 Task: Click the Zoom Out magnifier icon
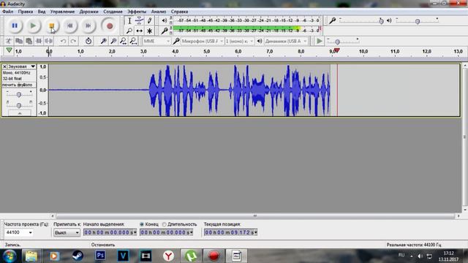click(113, 41)
